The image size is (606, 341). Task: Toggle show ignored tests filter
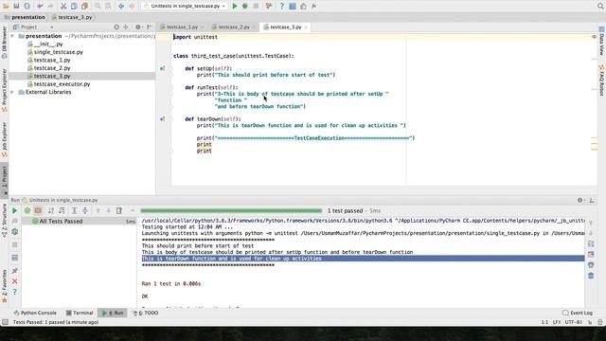pyautogui.click(x=38, y=210)
